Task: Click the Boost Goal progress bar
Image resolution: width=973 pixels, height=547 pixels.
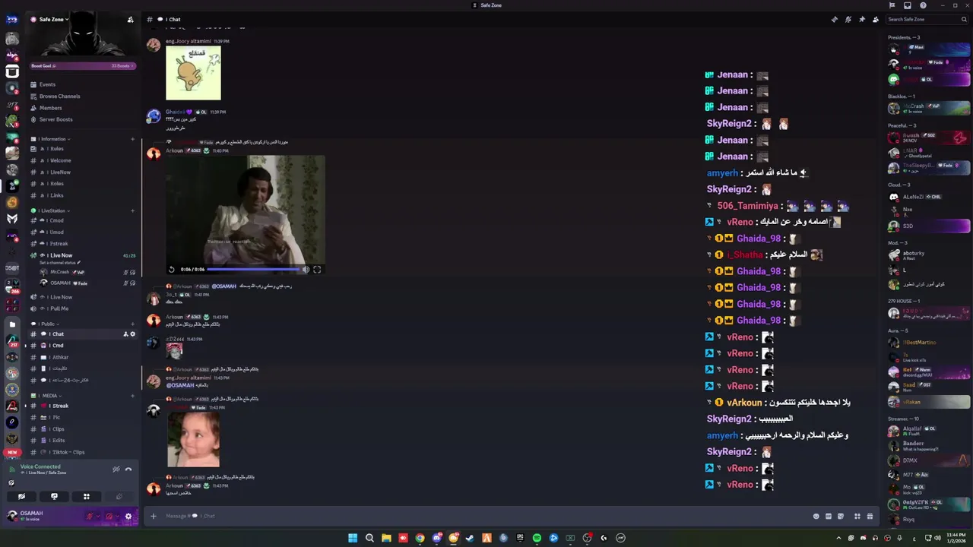Action: 82,66
